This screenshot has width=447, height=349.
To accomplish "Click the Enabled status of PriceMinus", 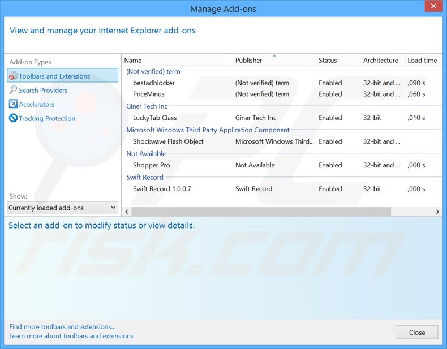I will click(330, 94).
